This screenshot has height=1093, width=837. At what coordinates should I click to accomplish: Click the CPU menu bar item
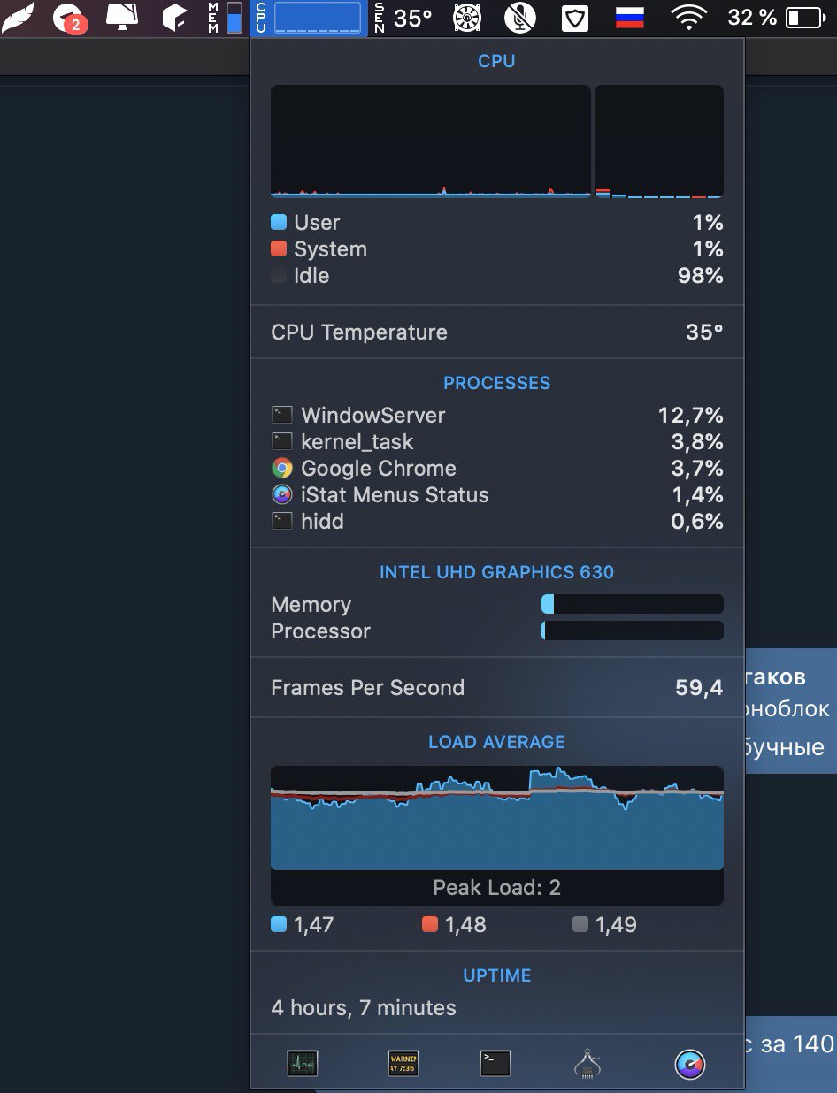click(x=308, y=18)
